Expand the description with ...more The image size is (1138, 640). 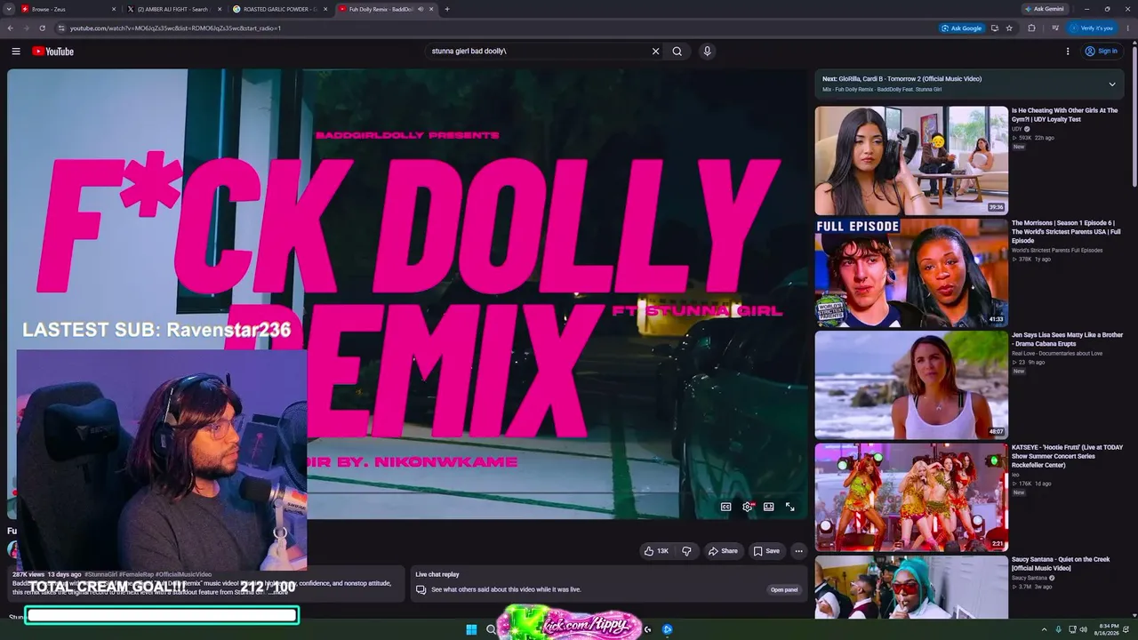278,592
